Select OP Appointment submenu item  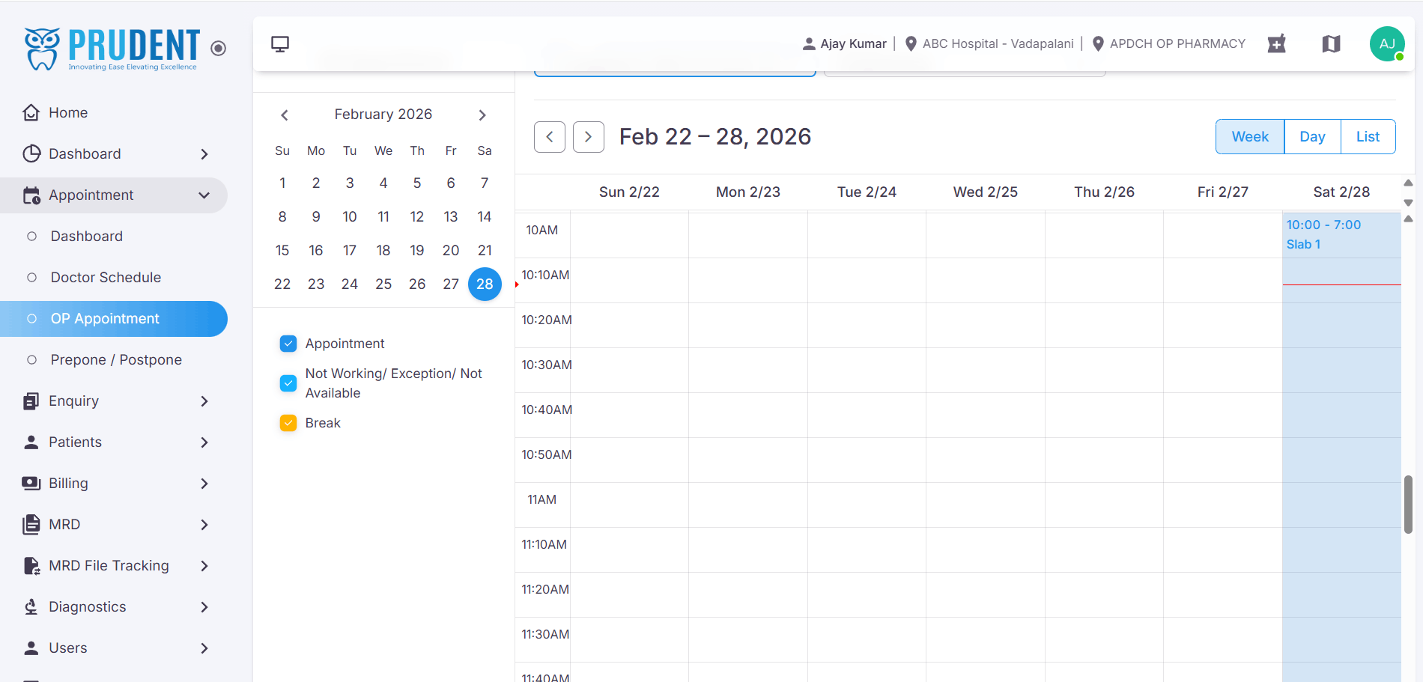(x=114, y=319)
